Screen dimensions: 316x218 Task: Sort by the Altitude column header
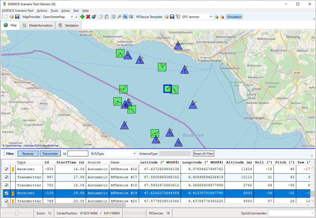coord(239,162)
